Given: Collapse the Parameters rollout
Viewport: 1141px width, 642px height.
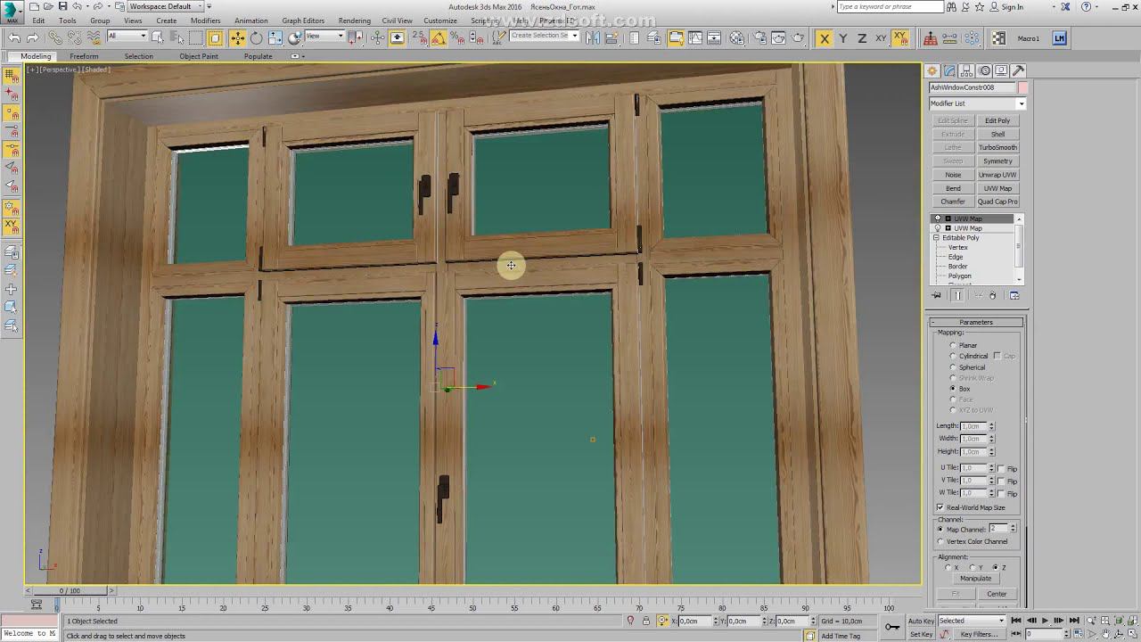Looking at the screenshot, I should pos(976,322).
